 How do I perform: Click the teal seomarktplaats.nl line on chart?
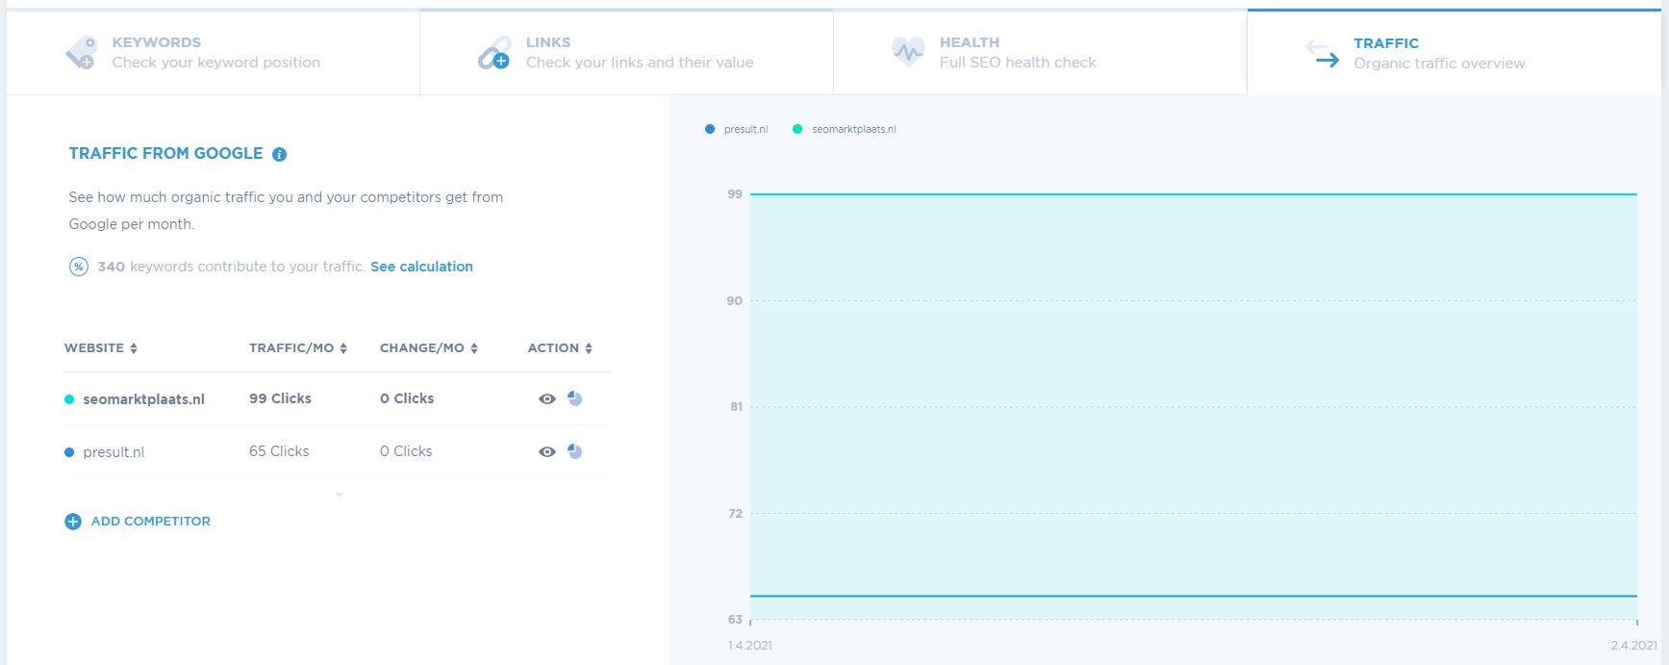1193,194
